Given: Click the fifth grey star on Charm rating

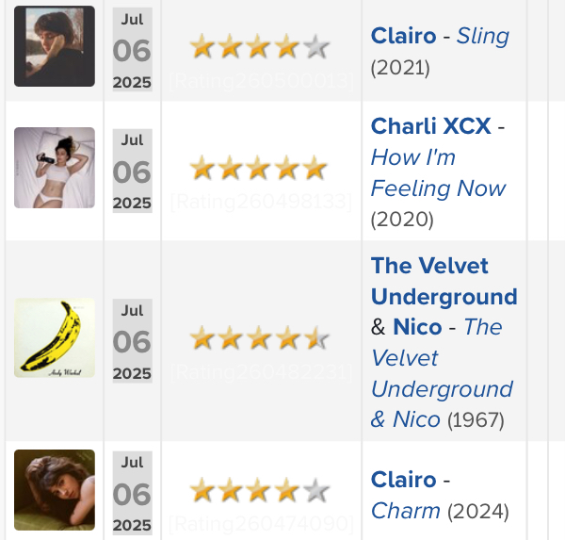Looking at the screenshot, I should pos(316,490).
